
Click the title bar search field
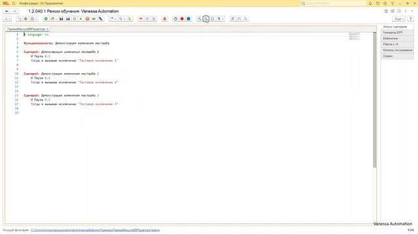[333, 3]
